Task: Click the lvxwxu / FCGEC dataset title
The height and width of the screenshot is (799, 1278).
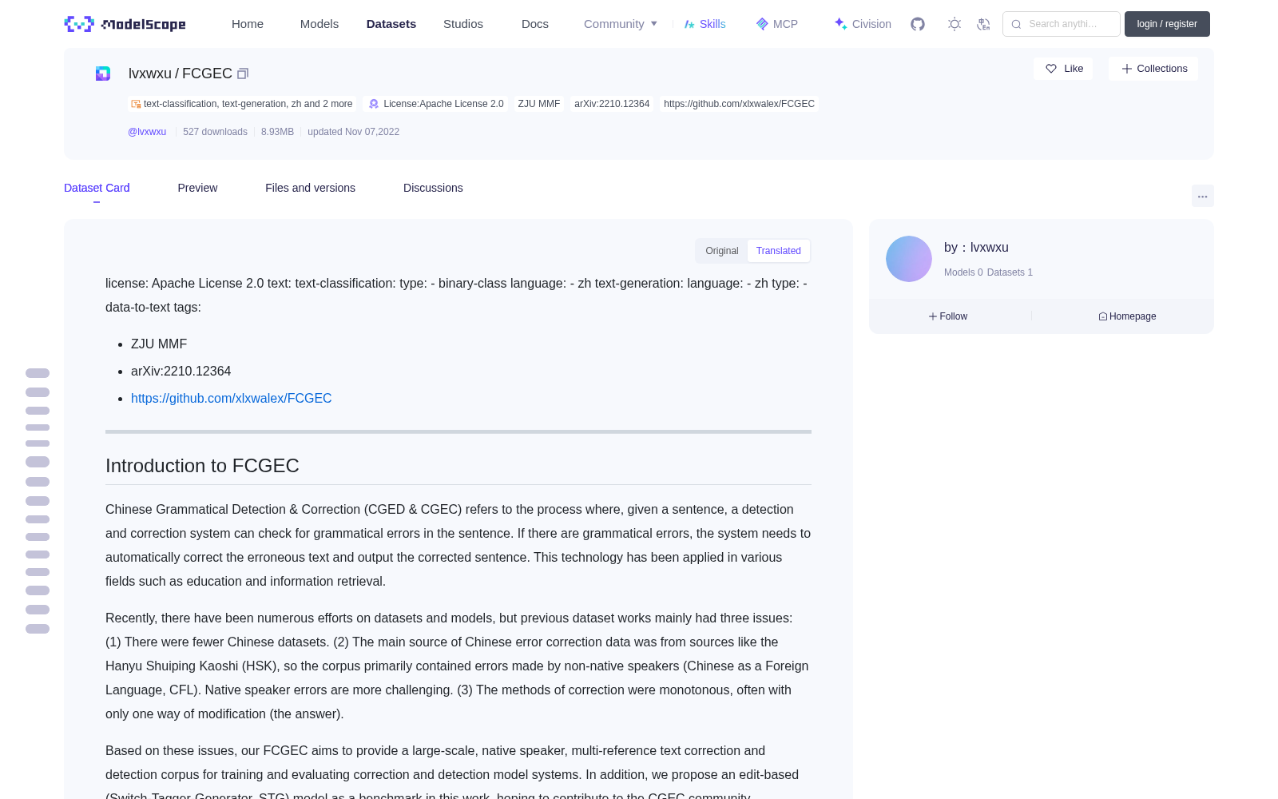Action: tap(181, 74)
